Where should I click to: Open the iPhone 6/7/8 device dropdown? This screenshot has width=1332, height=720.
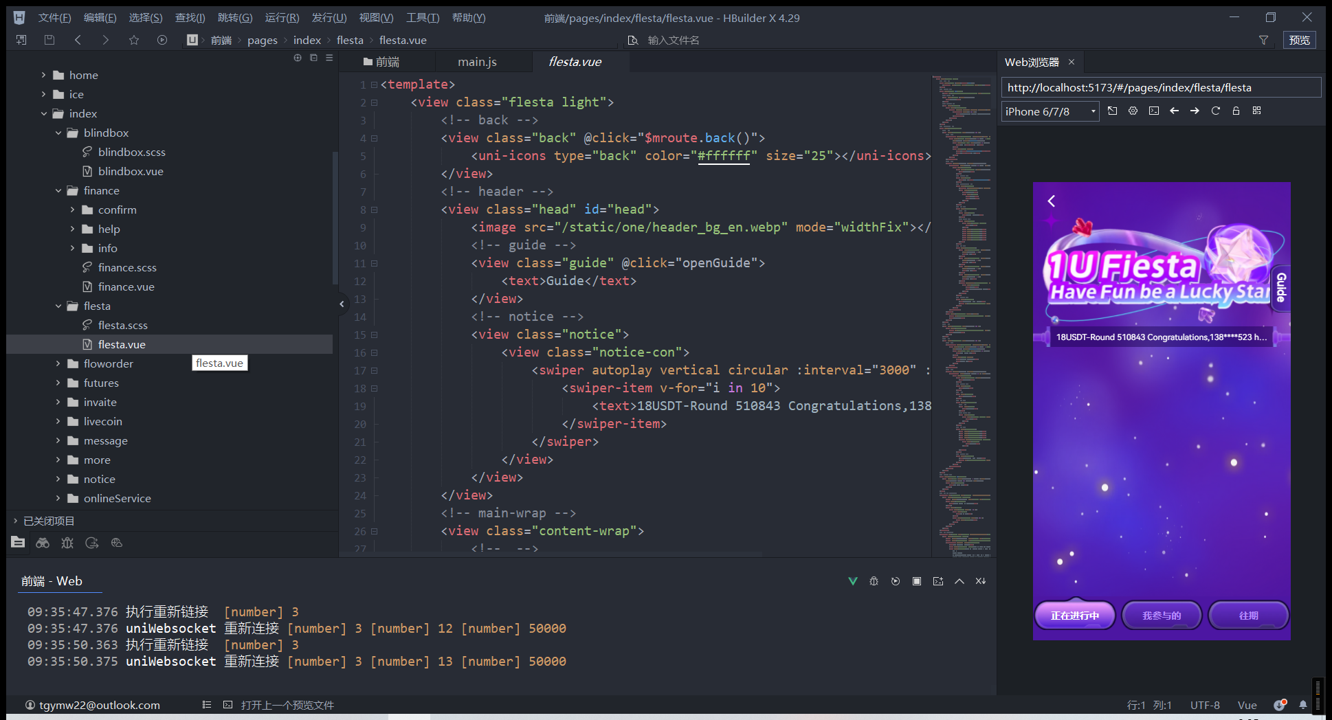click(x=1093, y=111)
